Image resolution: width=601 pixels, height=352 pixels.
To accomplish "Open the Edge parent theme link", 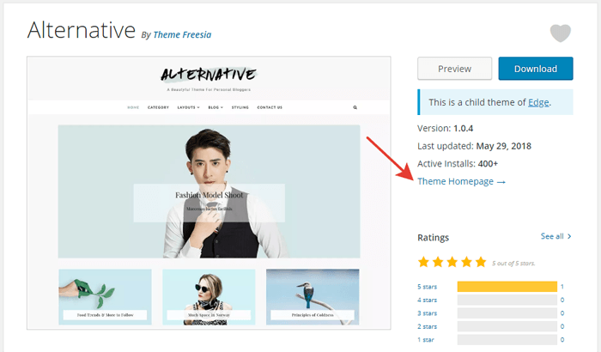I will coord(538,102).
